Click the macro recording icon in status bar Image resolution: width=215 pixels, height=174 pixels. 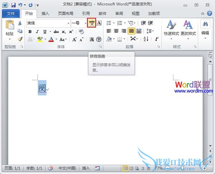(97, 168)
